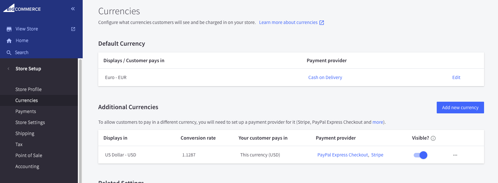Screen dimensions: 498x183
Task: Click the View Store storefront icon
Action: pyautogui.click(x=9, y=29)
